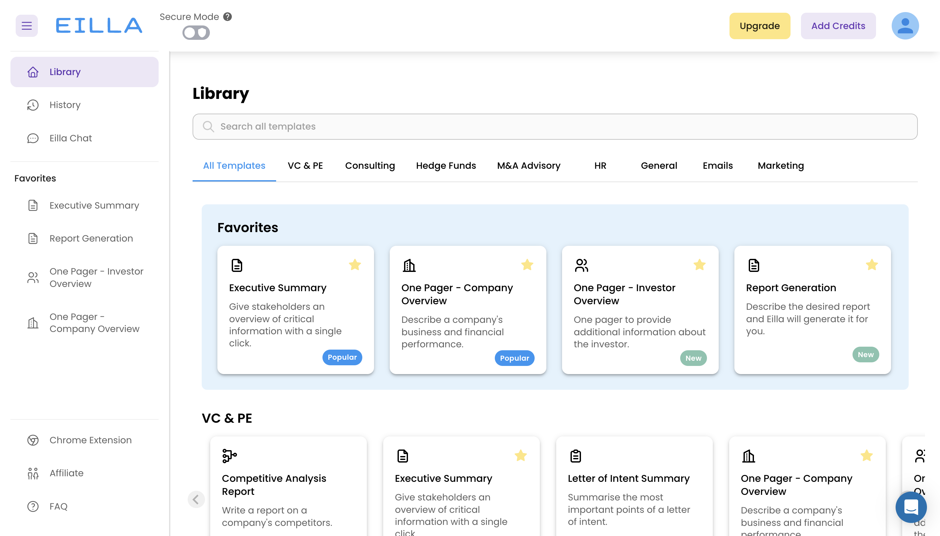
Task: Click building icon on Favorites Company Overview card
Action: tap(409, 265)
